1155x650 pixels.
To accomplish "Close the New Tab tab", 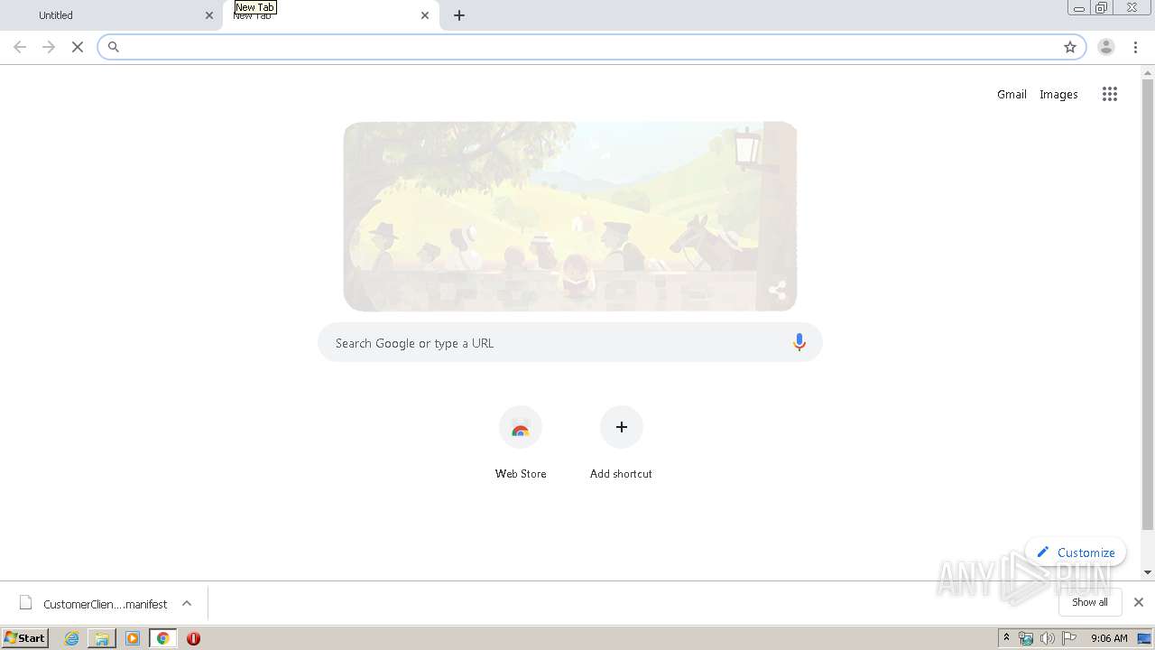I will 425,15.
